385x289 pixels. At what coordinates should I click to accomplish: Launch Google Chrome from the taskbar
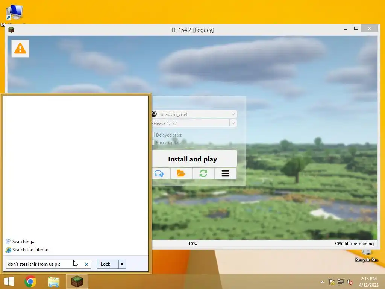[30, 281]
